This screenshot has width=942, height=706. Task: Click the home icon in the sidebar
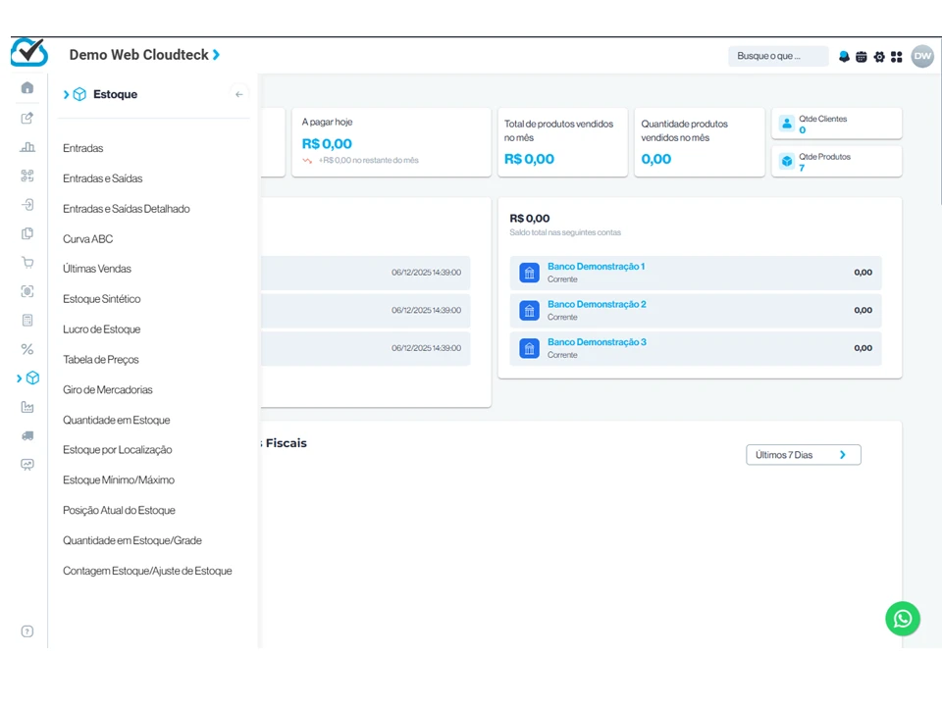click(27, 88)
